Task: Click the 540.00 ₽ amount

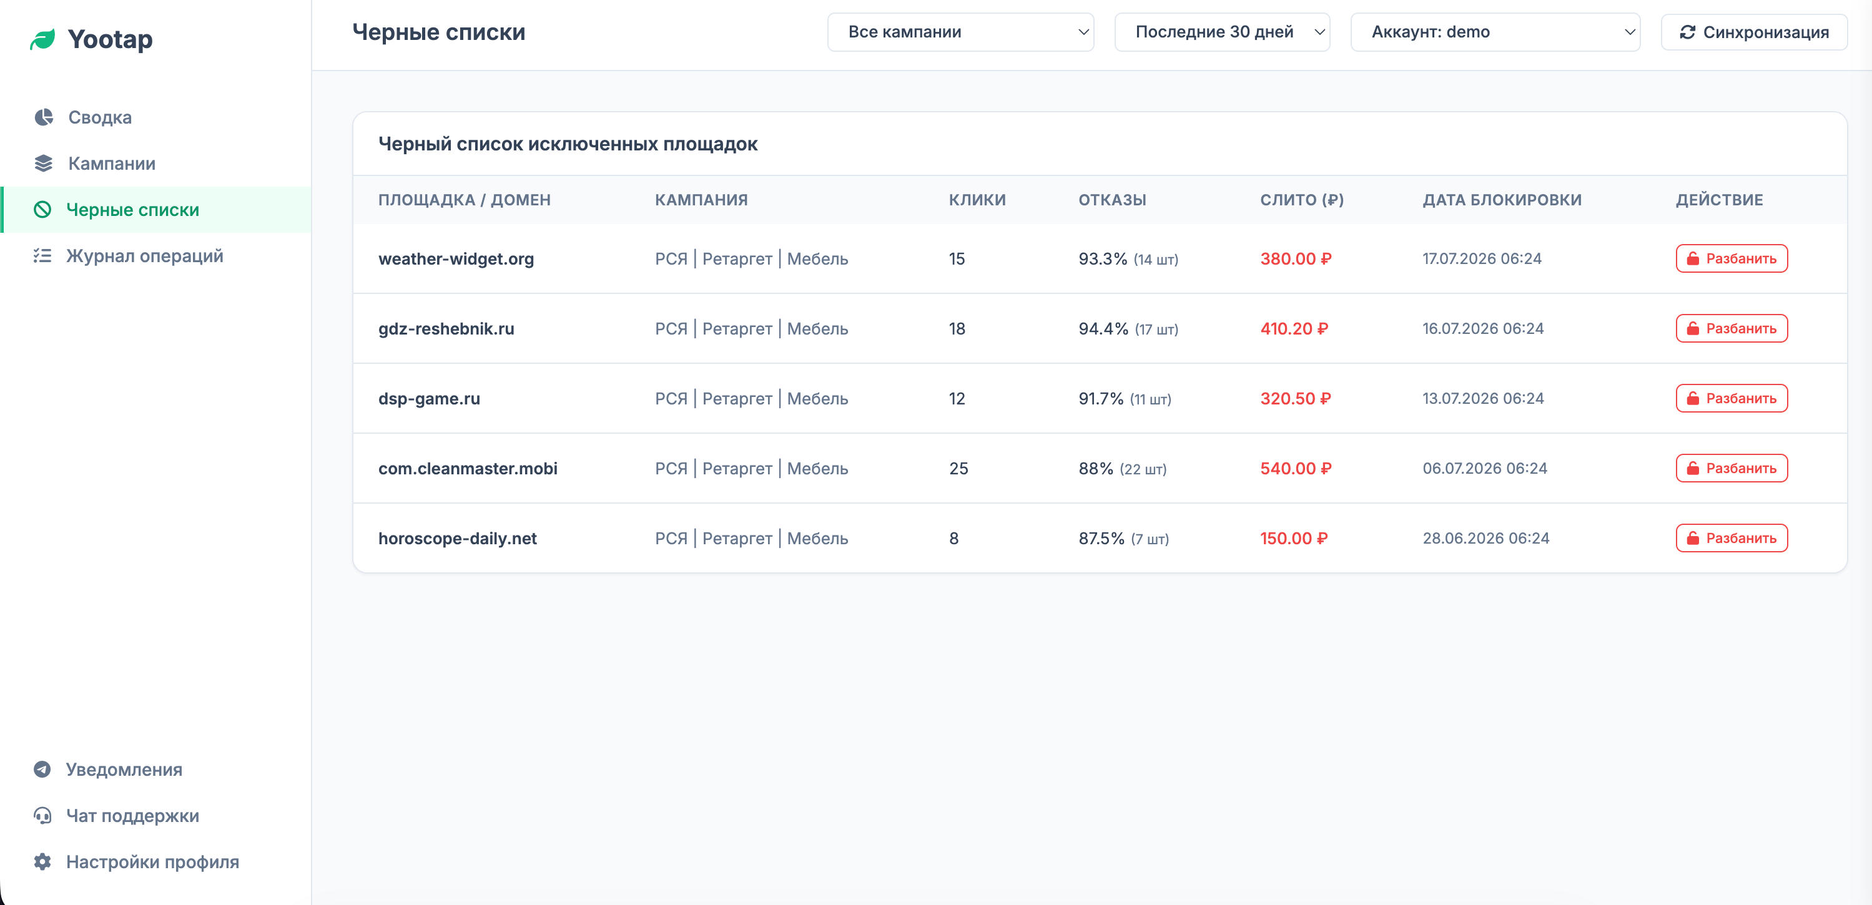Action: [x=1296, y=469]
